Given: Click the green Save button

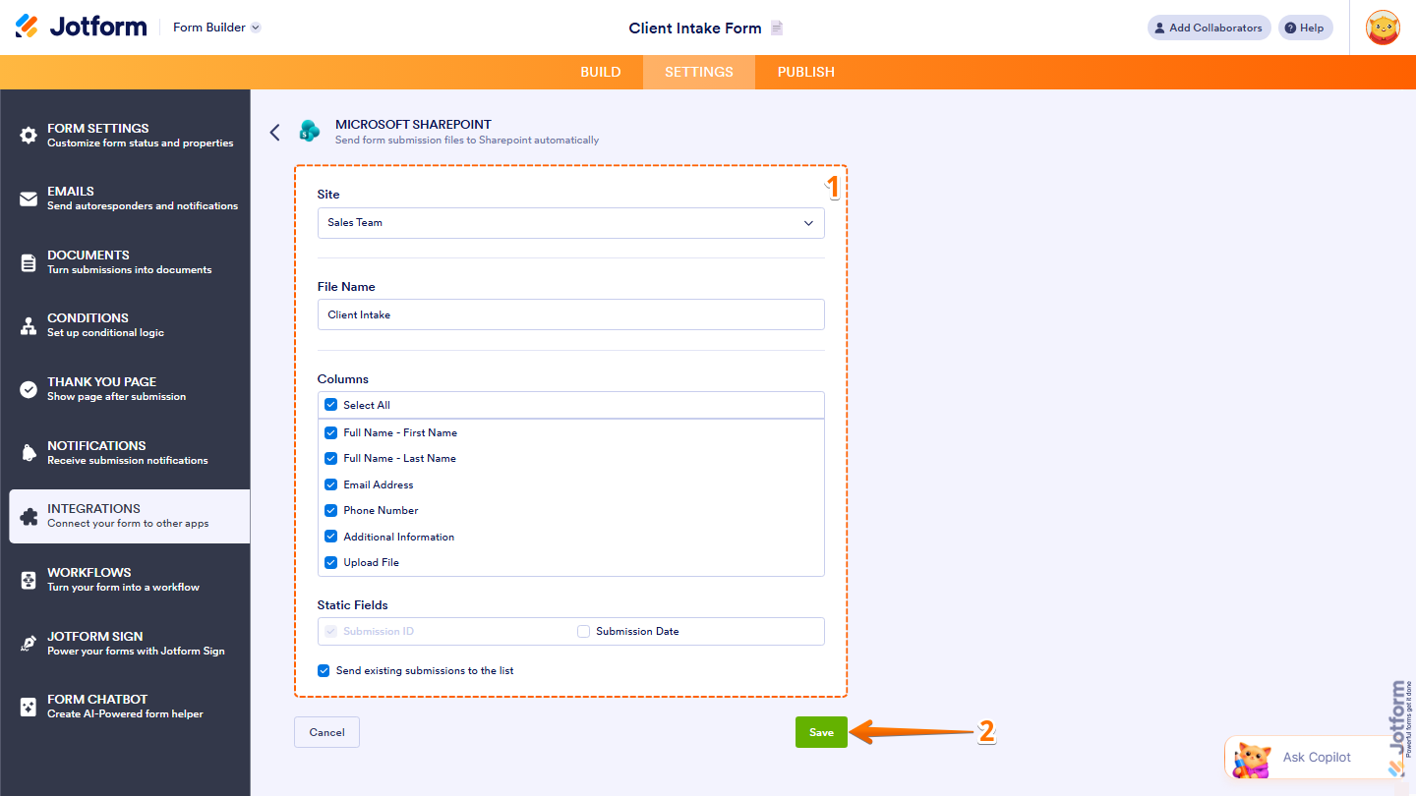Looking at the screenshot, I should [821, 732].
